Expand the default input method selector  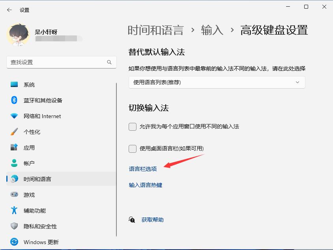coord(216,82)
